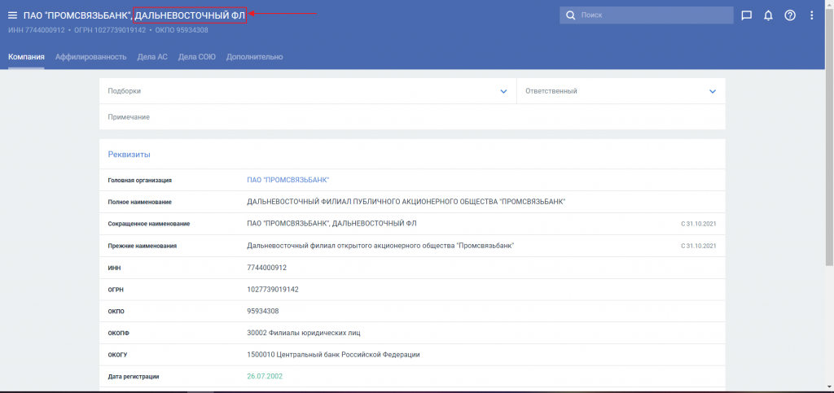834x393 pixels.
Task: Click the Головная организация label
Action: pyautogui.click(x=140, y=181)
